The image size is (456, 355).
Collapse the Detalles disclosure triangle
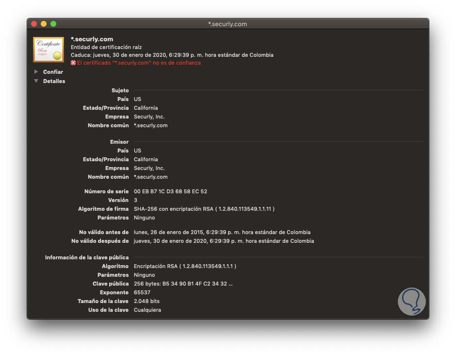point(36,81)
